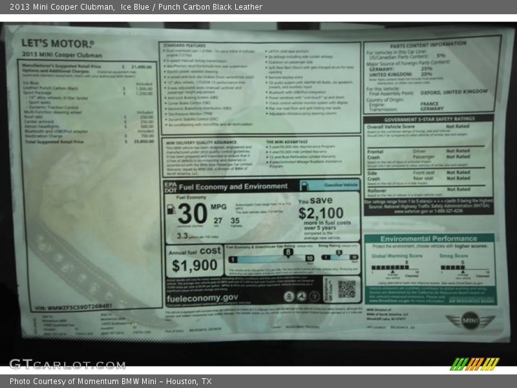Click the MINI winged logo on sticker
The height and width of the screenshot is (388, 517).
coord(470,320)
